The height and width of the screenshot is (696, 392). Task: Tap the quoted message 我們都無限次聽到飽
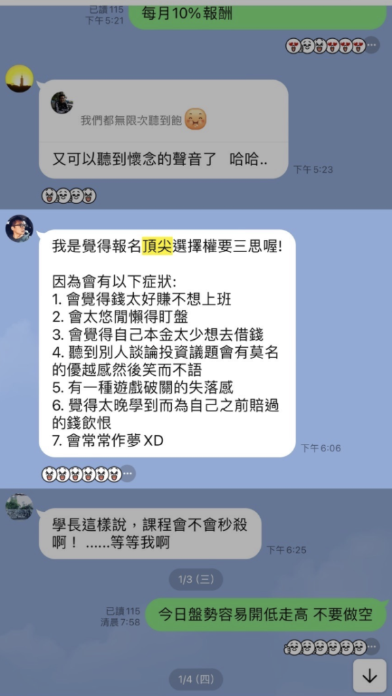tap(131, 121)
